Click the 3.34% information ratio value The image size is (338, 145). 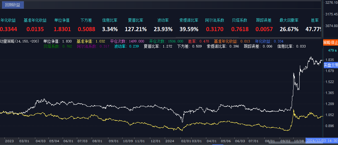tap(110, 29)
